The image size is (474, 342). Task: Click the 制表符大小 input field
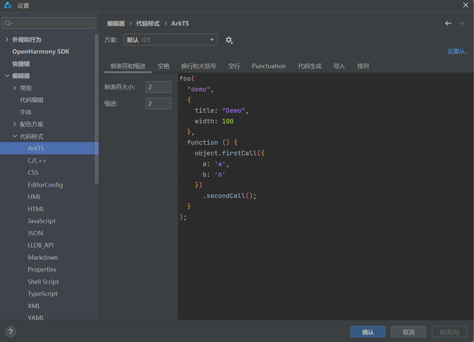click(x=158, y=87)
